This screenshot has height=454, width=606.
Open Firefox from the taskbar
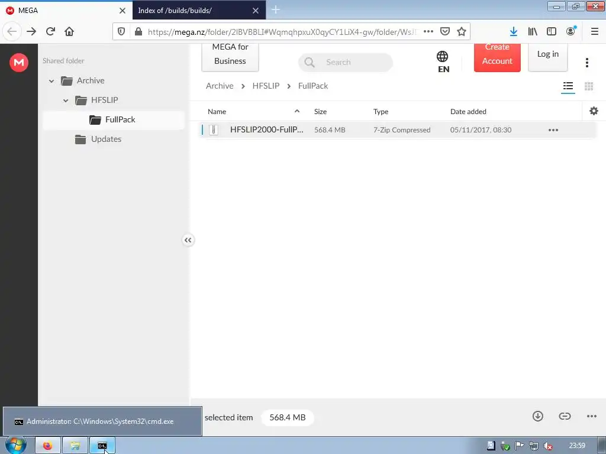point(48,446)
